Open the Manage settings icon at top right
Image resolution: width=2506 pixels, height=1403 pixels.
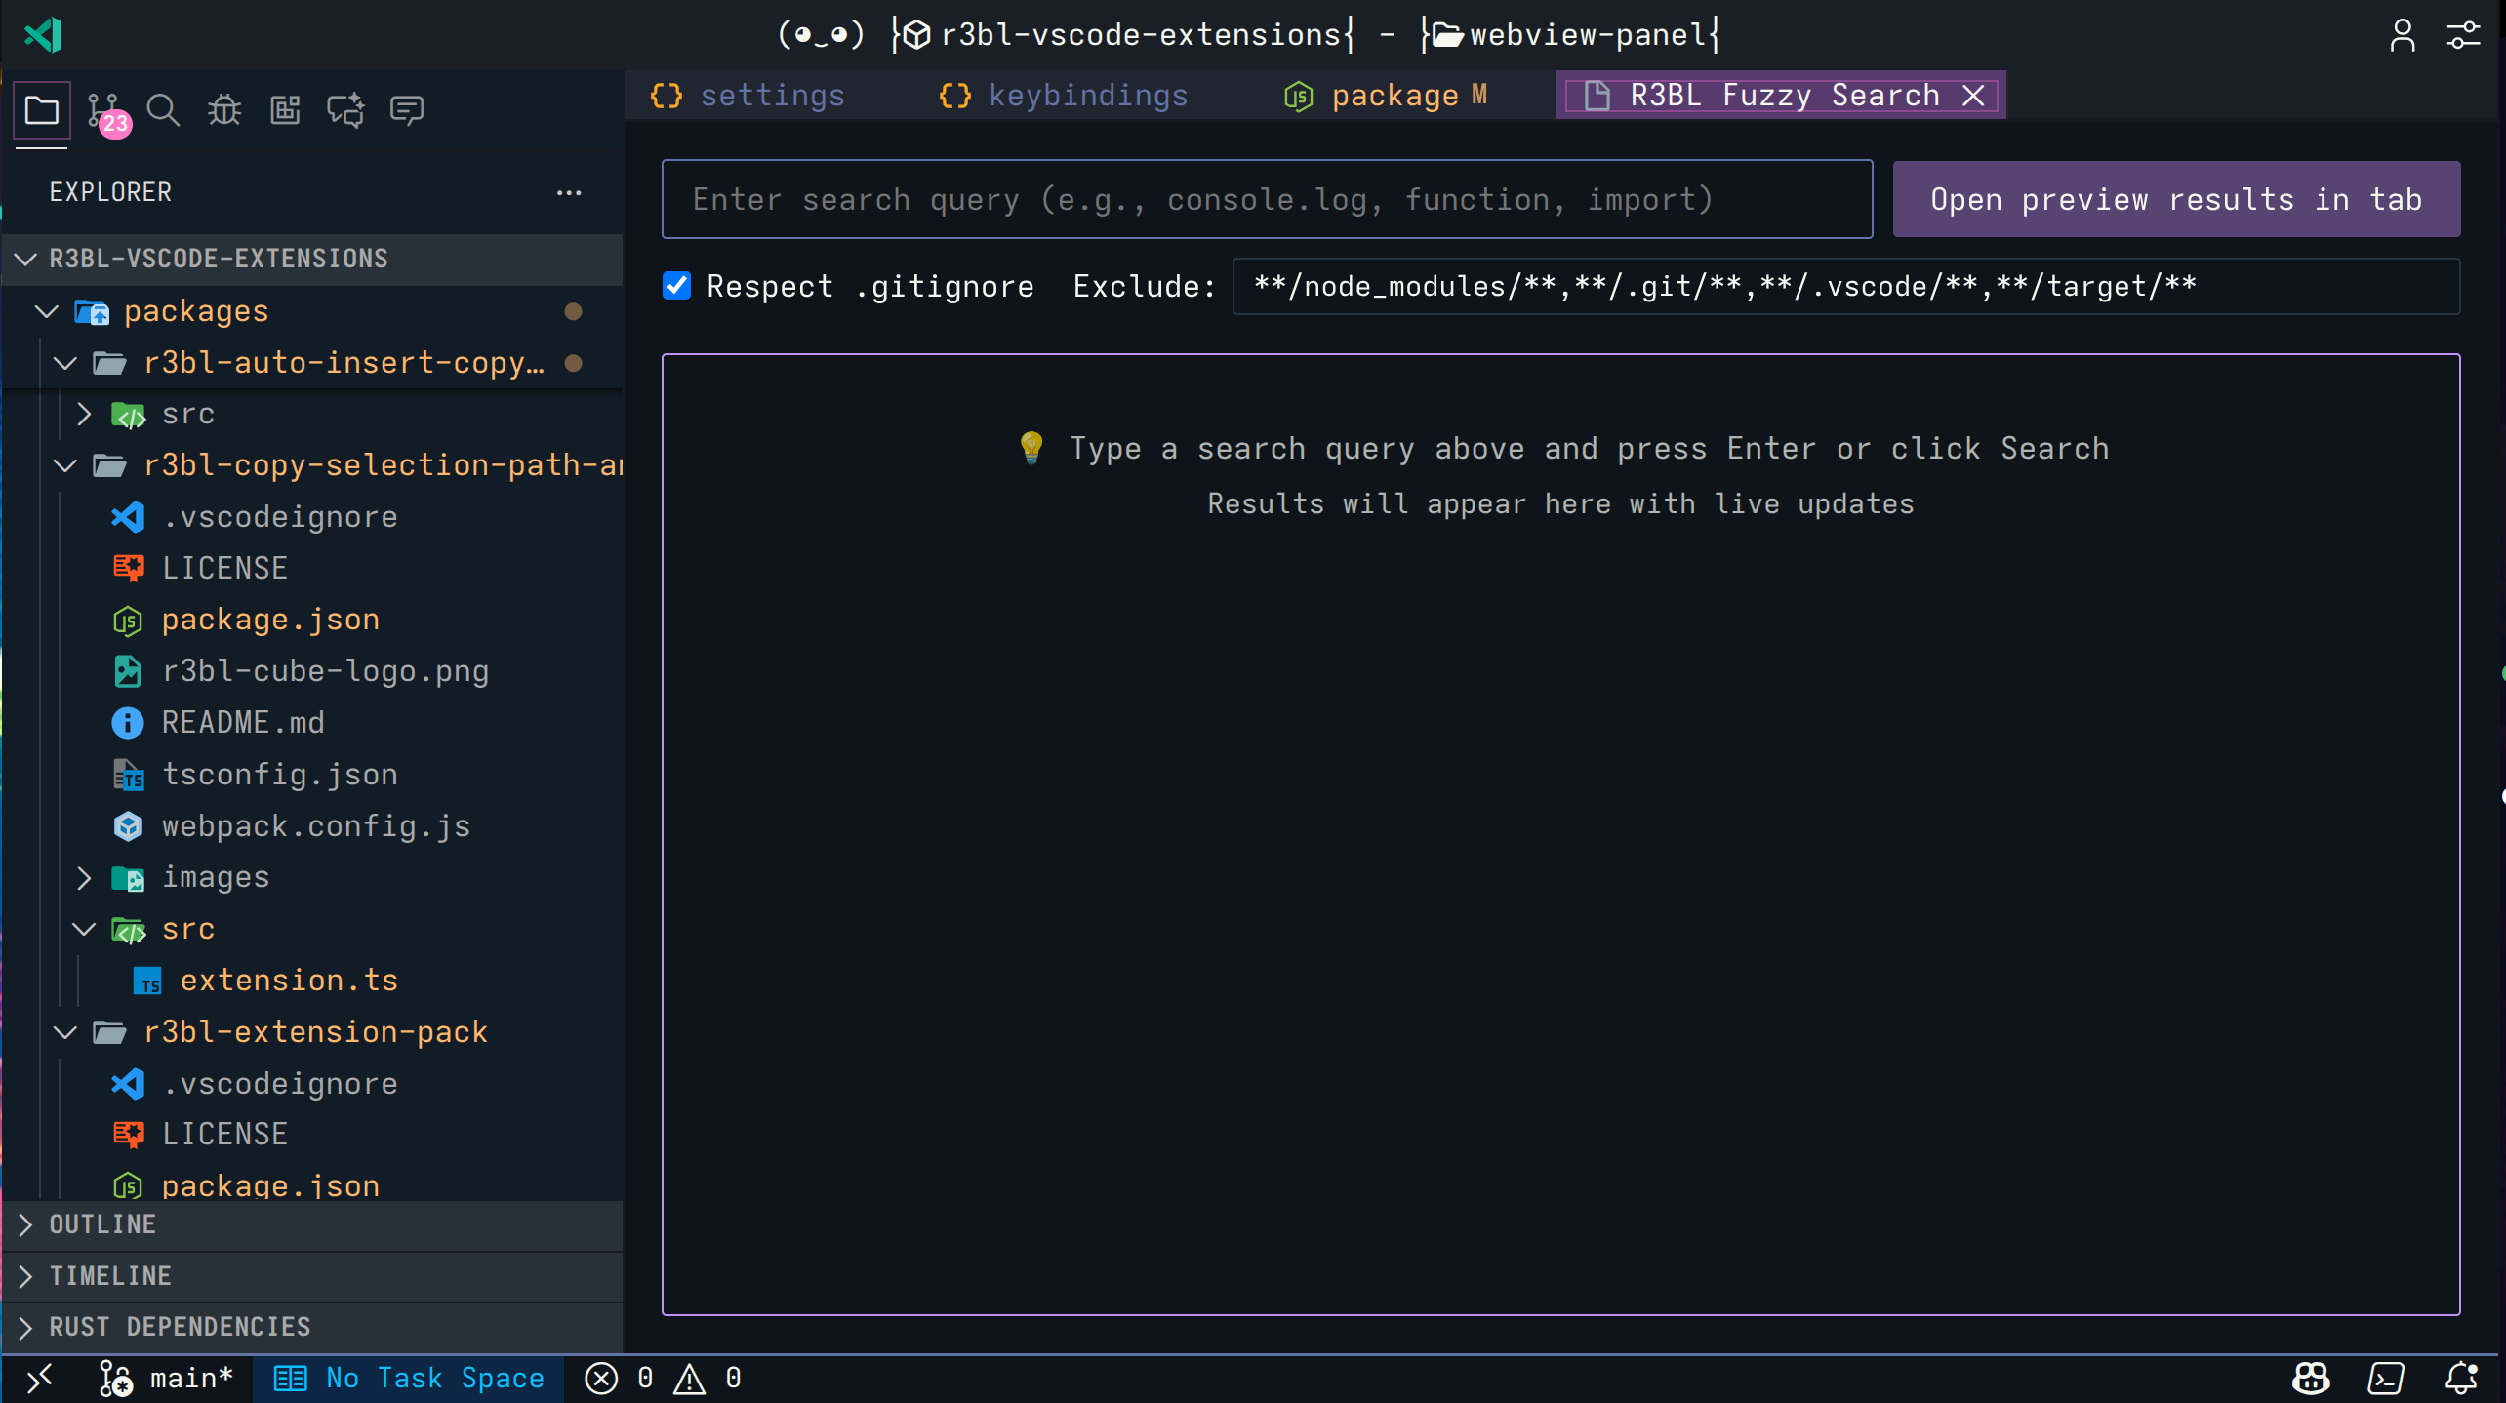click(2463, 35)
